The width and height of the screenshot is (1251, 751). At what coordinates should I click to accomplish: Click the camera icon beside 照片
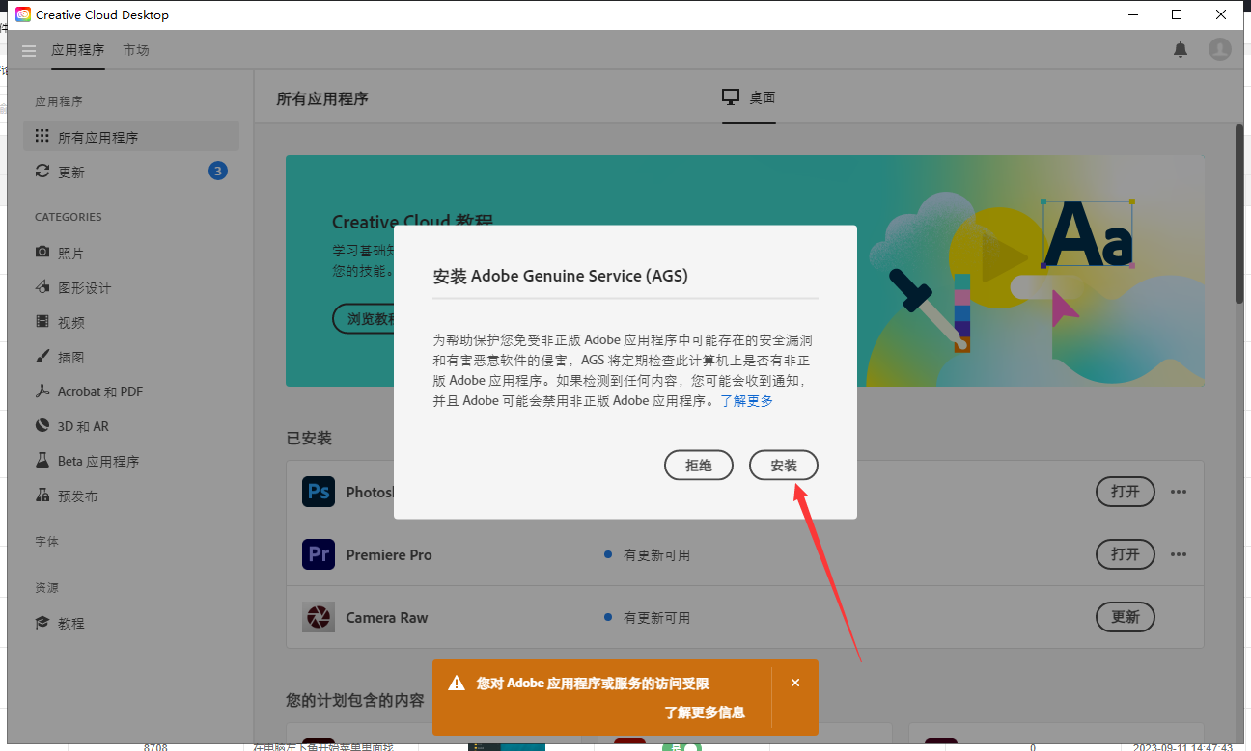pyautogui.click(x=42, y=253)
